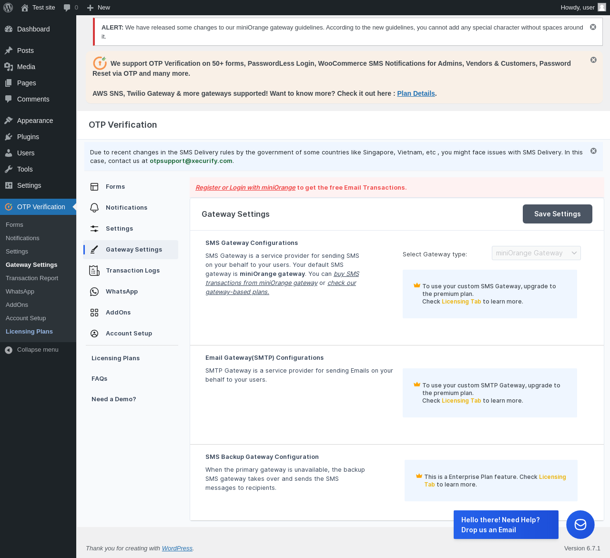Click the Appearance paintbrush icon
The width and height of the screenshot is (610, 558).
click(9, 121)
